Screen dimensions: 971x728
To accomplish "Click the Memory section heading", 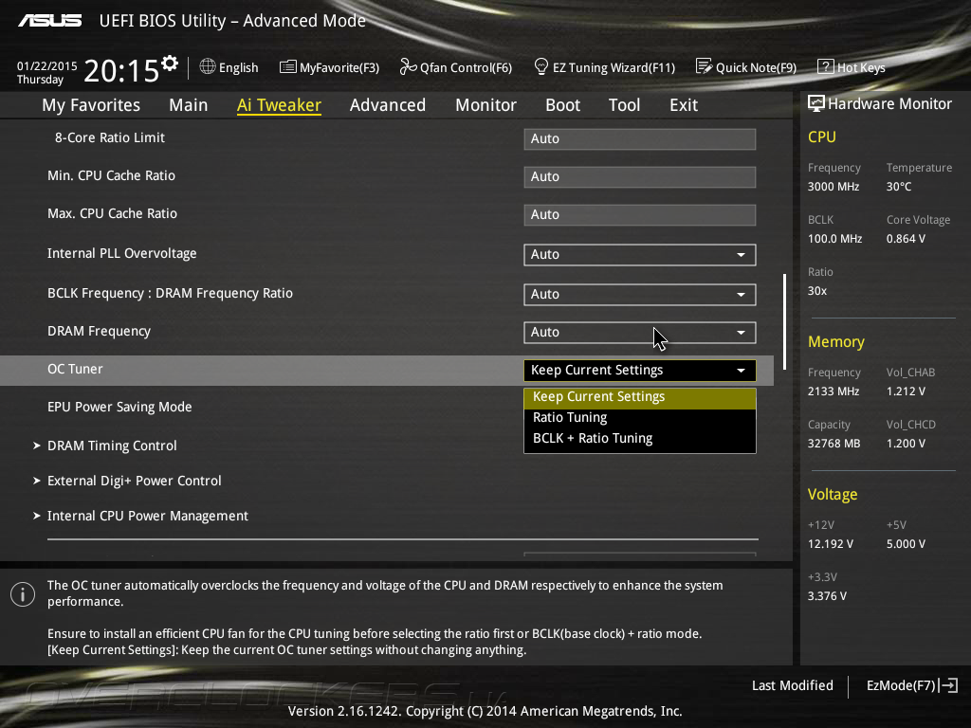I will [x=836, y=341].
